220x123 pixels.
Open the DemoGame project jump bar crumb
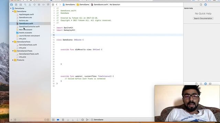click(x=69, y=4)
